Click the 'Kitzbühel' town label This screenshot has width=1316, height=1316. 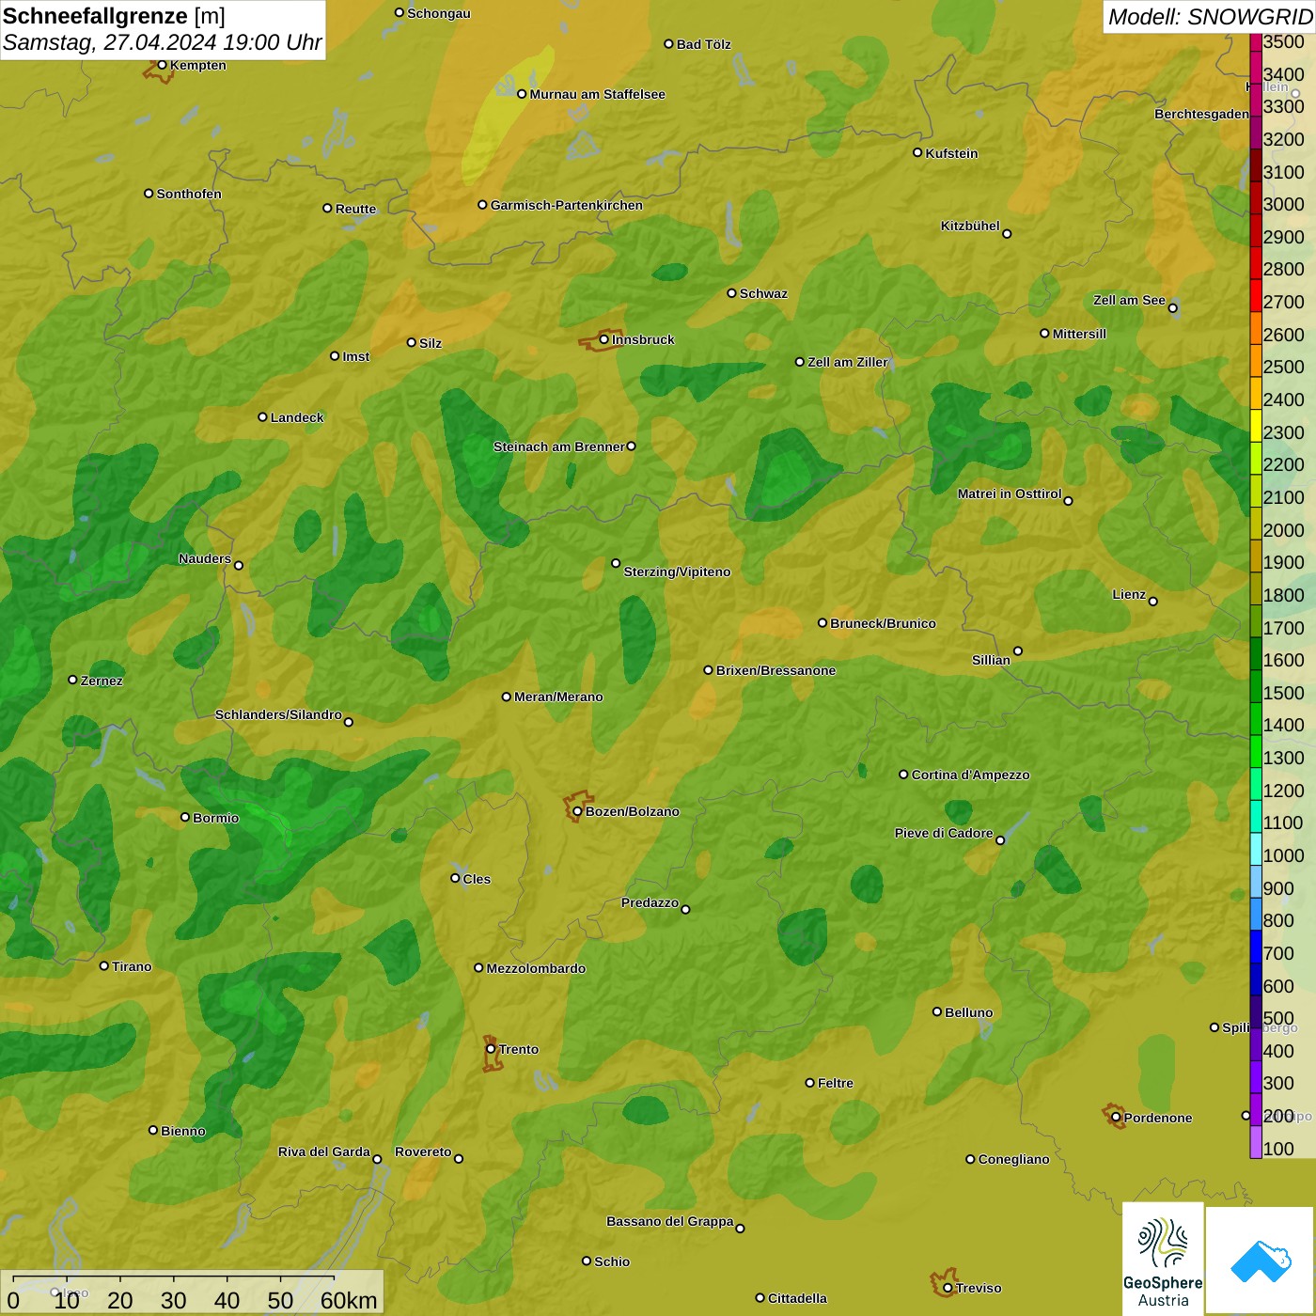pos(970,226)
